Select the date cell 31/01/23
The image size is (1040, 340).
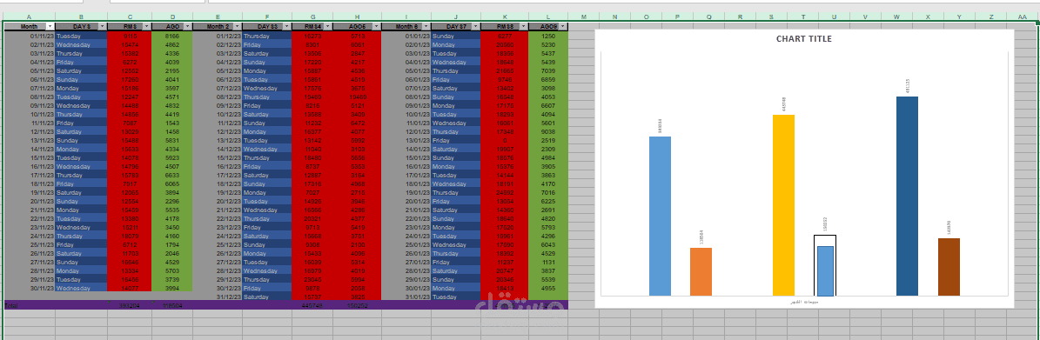406,297
